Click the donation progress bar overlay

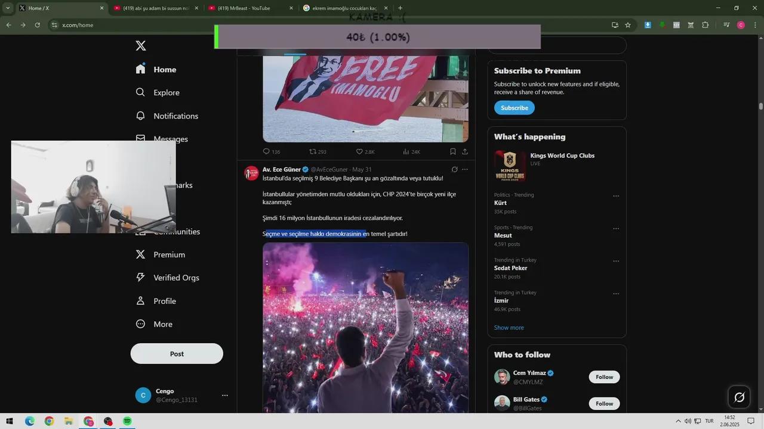pos(378,37)
